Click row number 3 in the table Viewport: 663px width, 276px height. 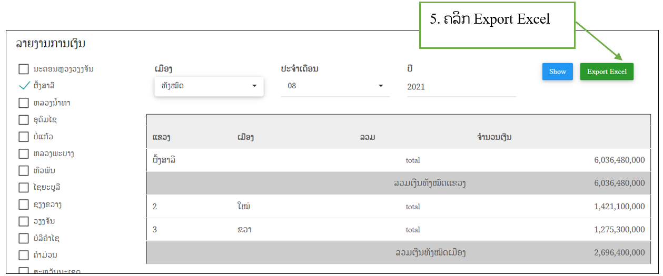coord(155,230)
